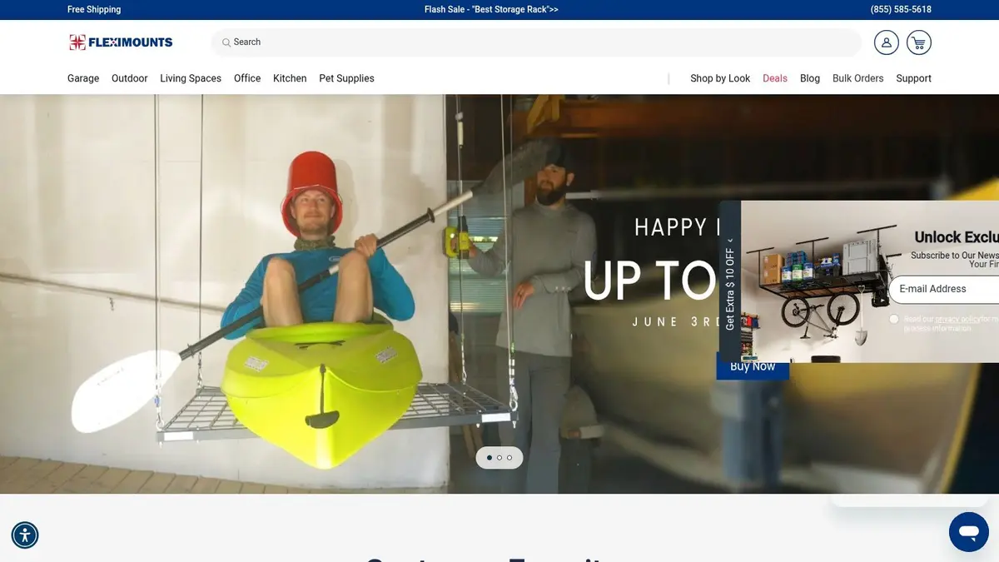The width and height of the screenshot is (999, 562).
Task: Open the Flash Sale Best Storage Rack link
Action: pos(491,10)
